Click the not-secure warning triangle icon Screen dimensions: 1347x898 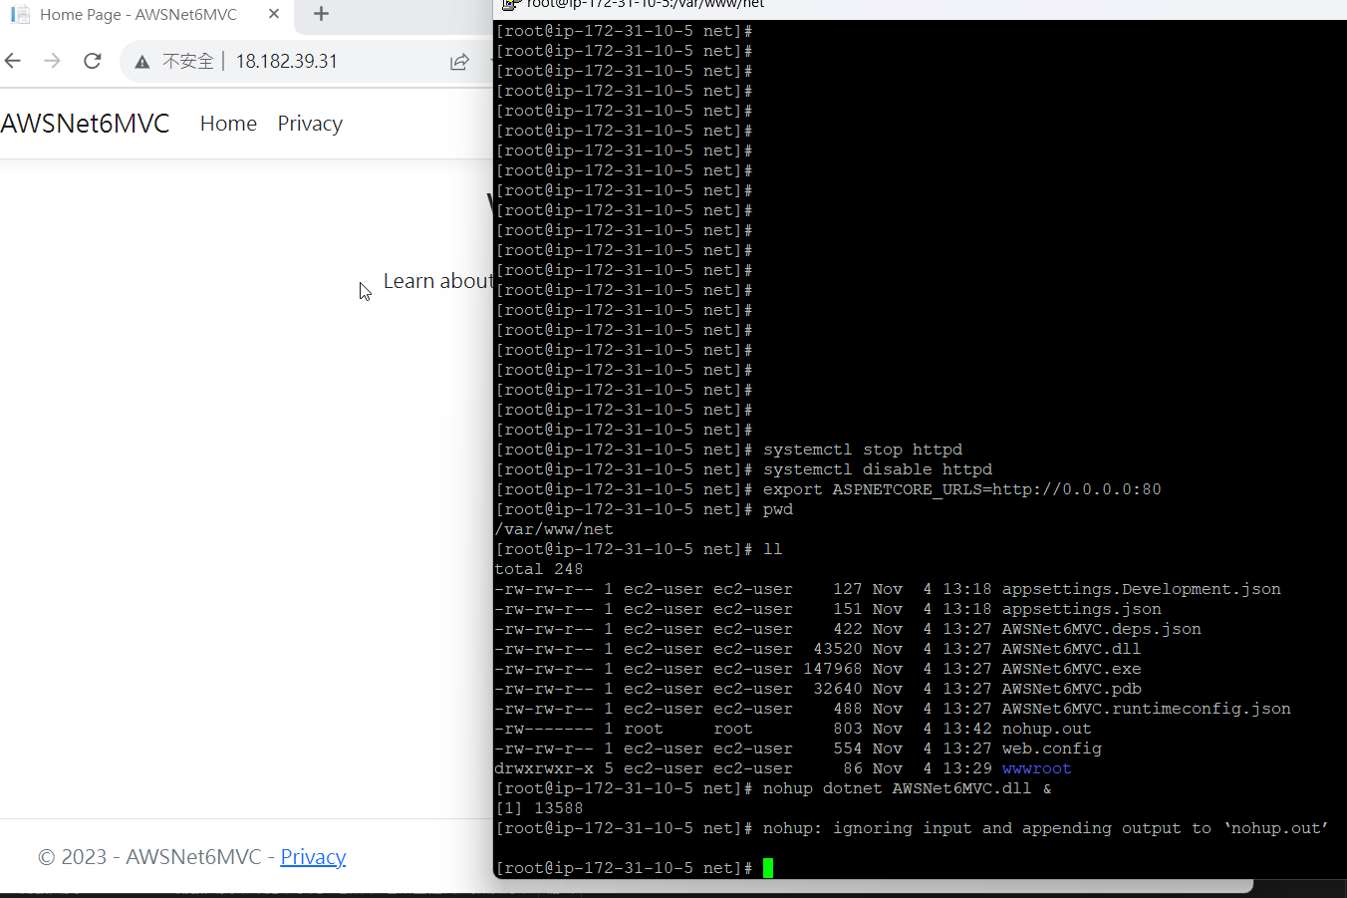pos(142,62)
